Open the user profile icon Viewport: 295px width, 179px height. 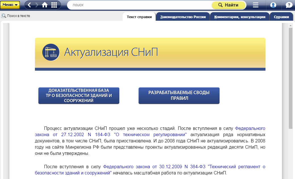pyautogui.click(x=273, y=5)
